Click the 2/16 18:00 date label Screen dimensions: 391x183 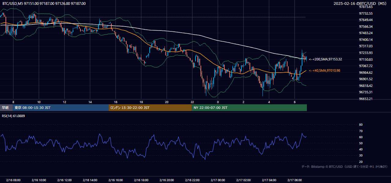(141, 180)
